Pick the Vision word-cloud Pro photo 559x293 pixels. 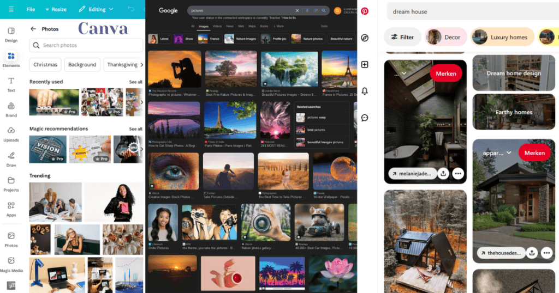(x=48, y=149)
